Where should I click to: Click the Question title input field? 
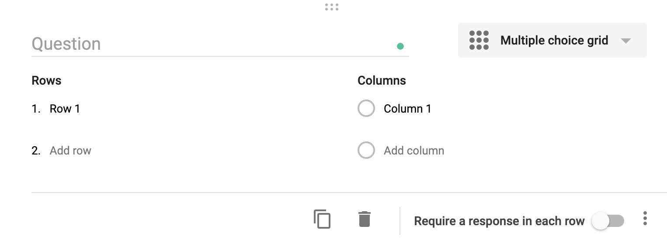pyautogui.click(x=210, y=44)
